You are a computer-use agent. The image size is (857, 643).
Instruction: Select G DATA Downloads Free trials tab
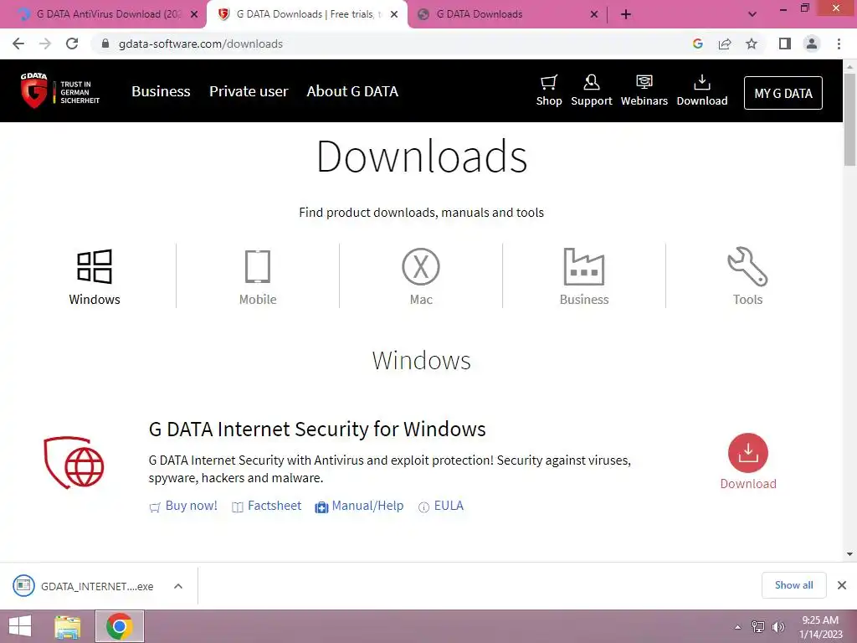[x=306, y=14]
